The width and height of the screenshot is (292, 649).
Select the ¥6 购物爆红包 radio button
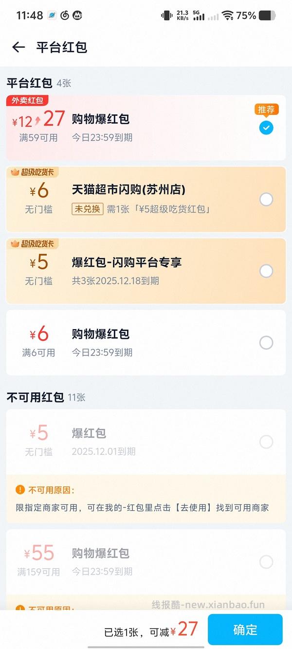click(266, 343)
